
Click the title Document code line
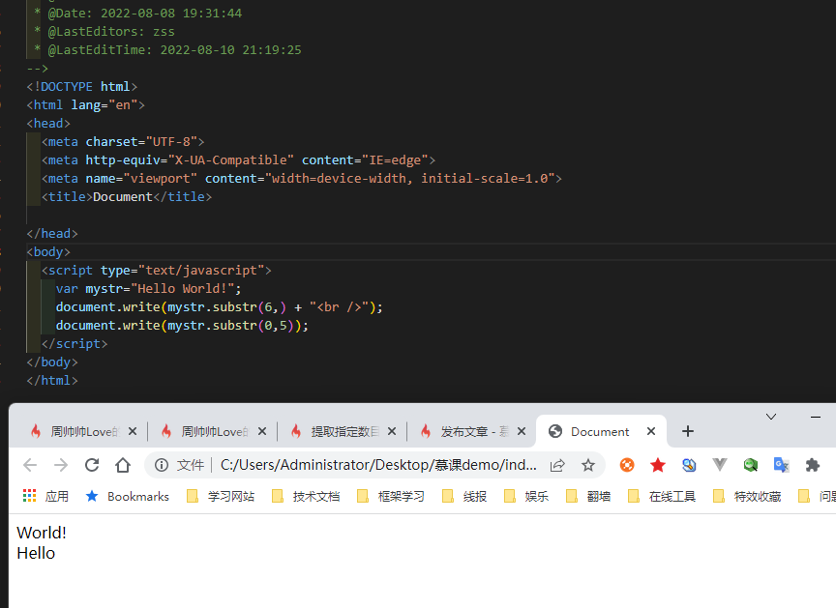(x=127, y=197)
